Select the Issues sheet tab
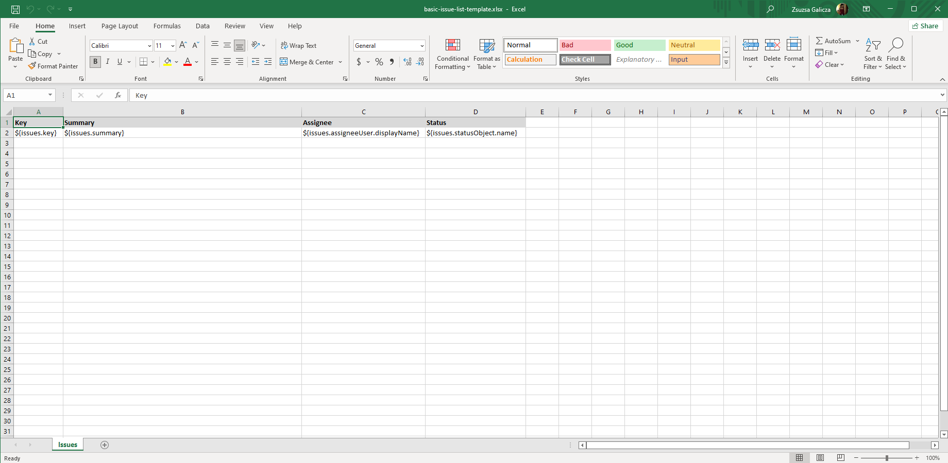The image size is (948, 463). pos(67,445)
